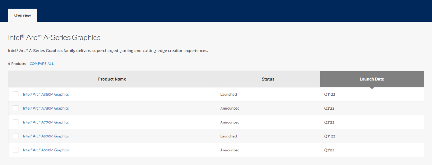Click the Announced status in A550M row
Screen dimensions: 432x165
tap(230, 150)
